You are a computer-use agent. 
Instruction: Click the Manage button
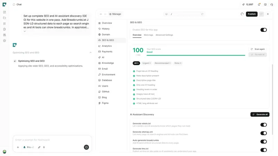115,14
